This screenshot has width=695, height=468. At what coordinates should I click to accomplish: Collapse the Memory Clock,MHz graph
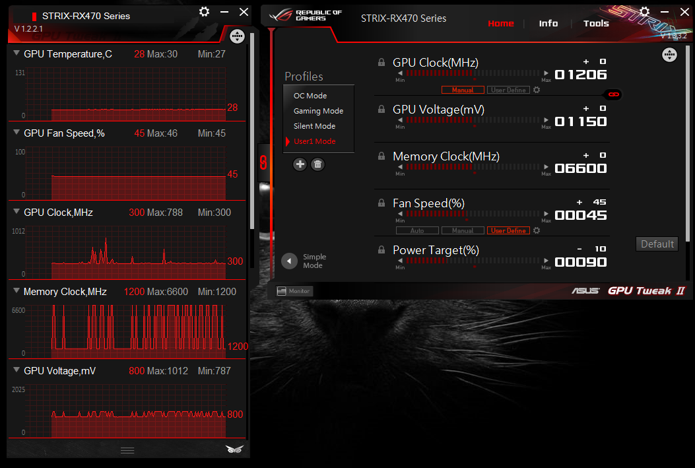[17, 291]
